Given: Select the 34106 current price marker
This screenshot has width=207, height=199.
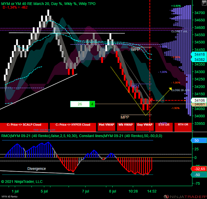Looking at the screenshot, I should click(x=199, y=100).
